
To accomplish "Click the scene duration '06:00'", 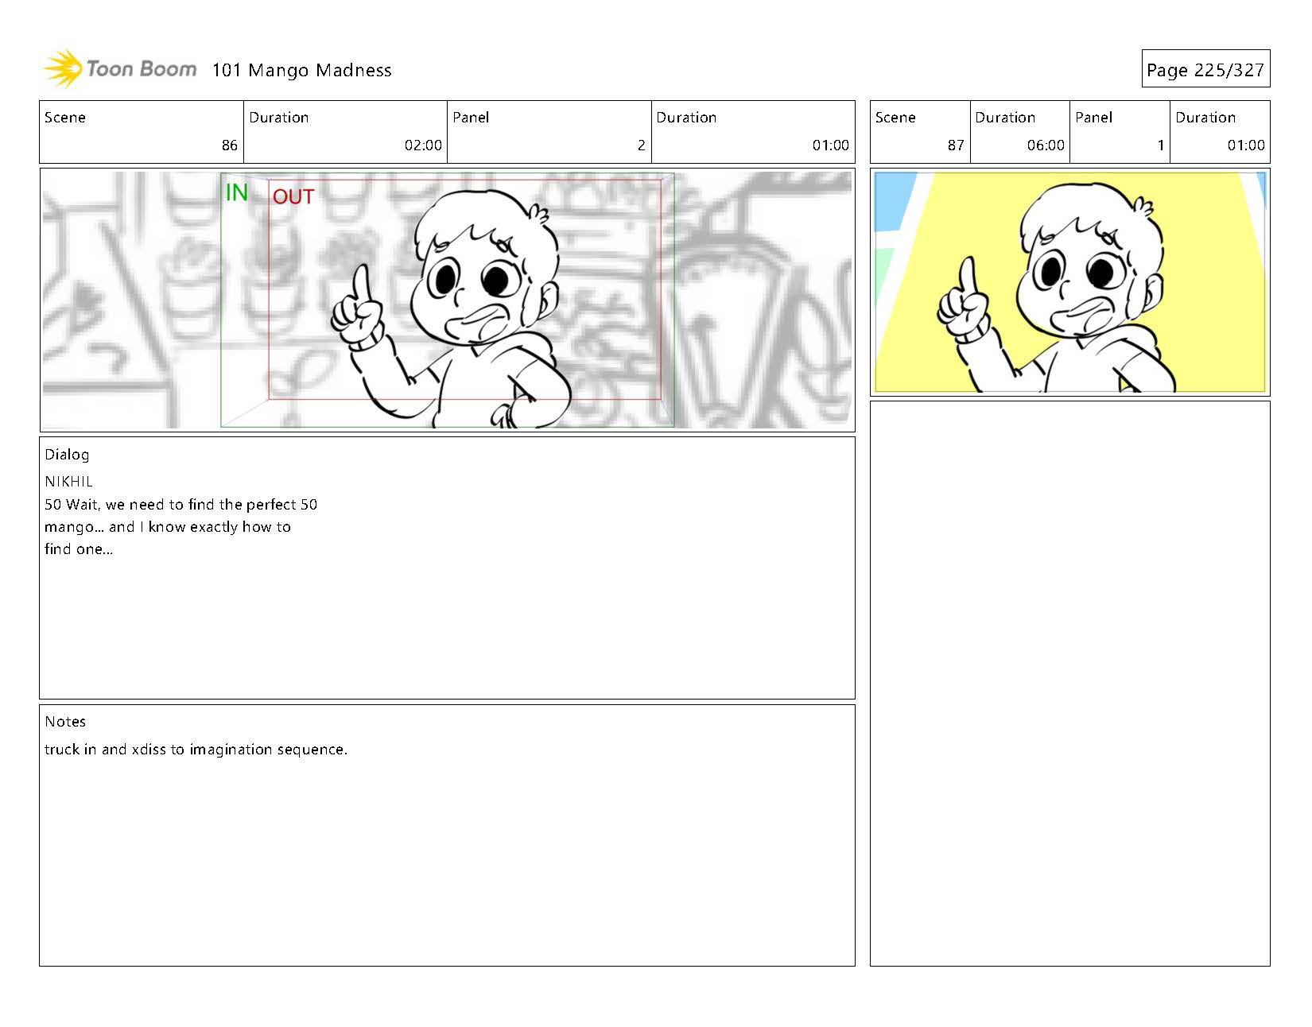I will click(1046, 145).
